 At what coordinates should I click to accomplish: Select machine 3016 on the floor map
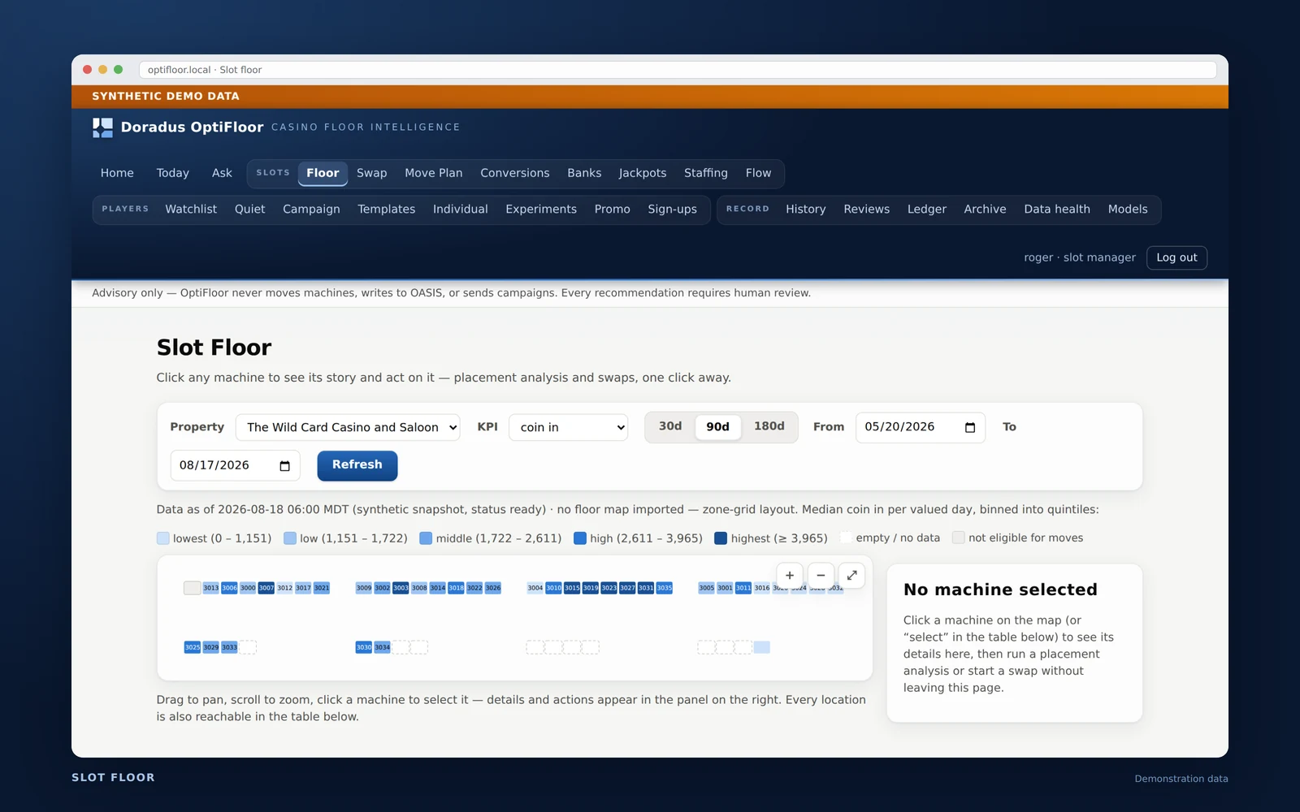(762, 588)
